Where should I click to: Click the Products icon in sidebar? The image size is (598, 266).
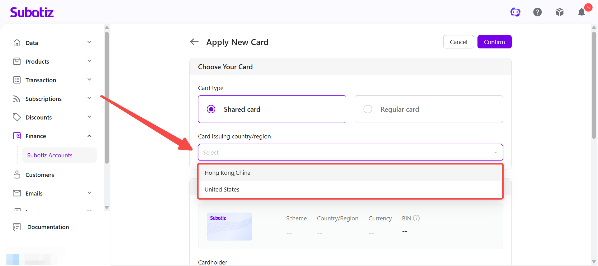tap(17, 61)
